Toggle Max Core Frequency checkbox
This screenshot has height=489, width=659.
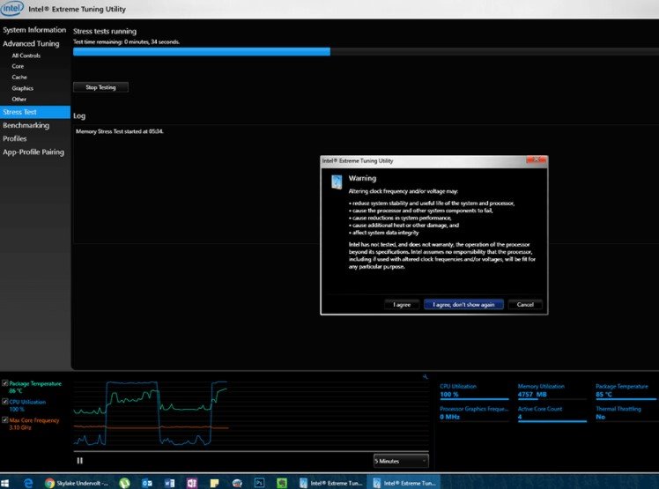[x=5, y=420]
